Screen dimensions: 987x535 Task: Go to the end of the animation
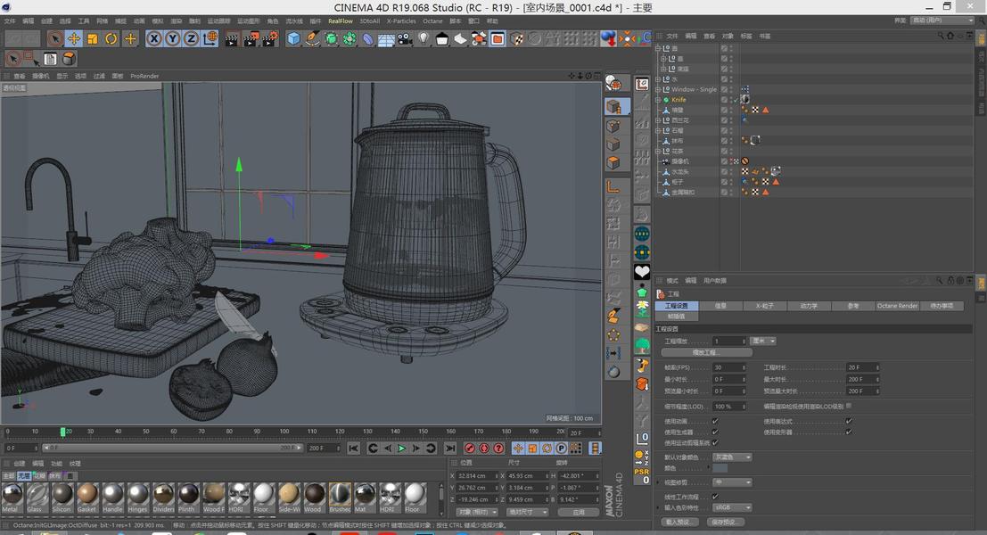[449, 449]
